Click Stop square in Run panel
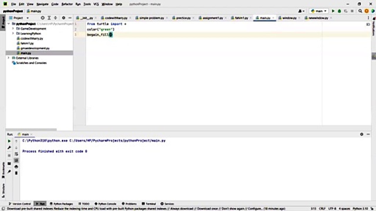The width and height of the screenshot is (376, 211). pyautogui.click(x=9, y=155)
